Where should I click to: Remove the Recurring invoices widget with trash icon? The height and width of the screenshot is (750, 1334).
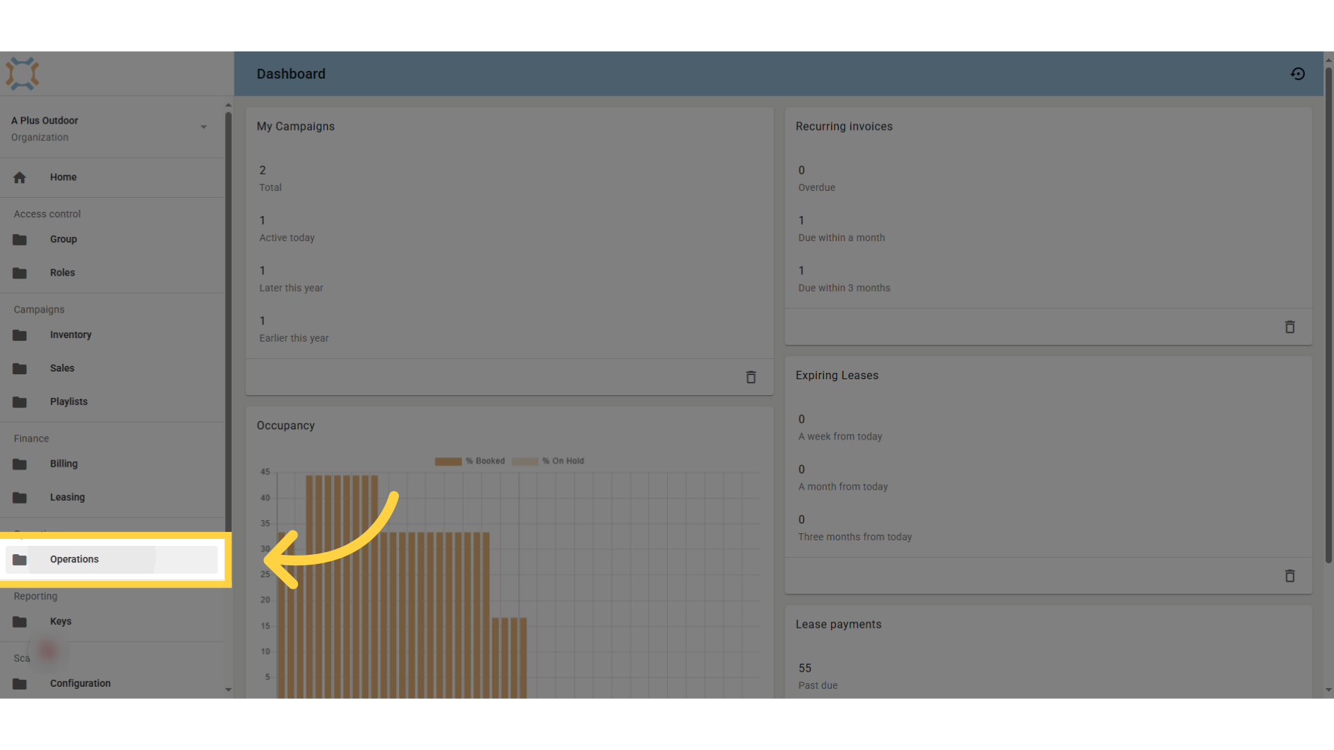tap(1290, 327)
